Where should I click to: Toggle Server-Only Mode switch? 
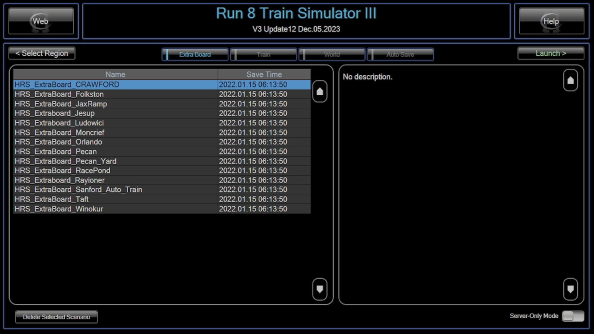pyautogui.click(x=573, y=316)
